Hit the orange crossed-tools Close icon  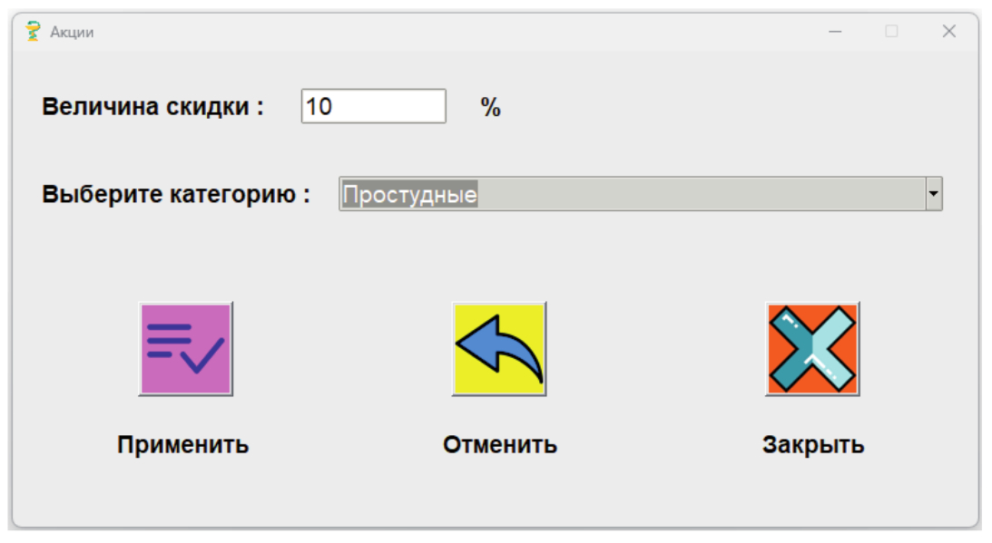(x=812, y=349)
